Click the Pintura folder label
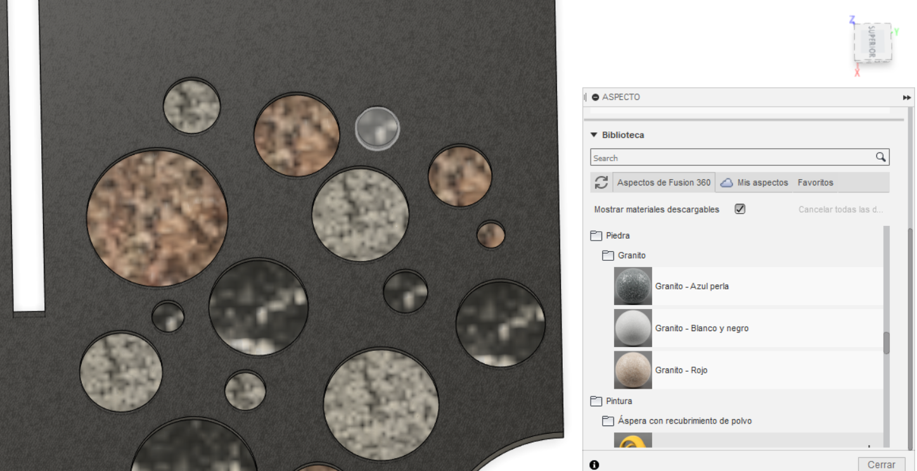The height and width of the screenshot is (471, 917). click(x=619, y=401)
